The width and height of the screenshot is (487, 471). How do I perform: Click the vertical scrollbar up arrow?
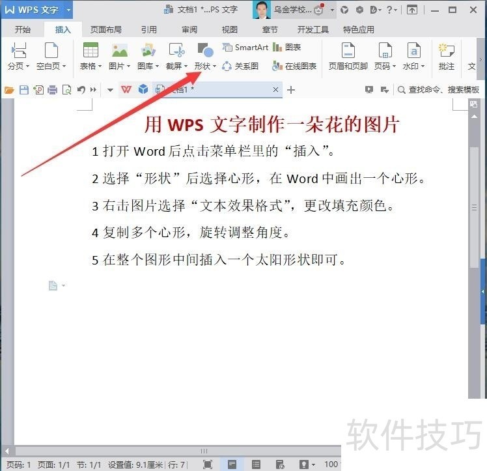coord(474,117)
